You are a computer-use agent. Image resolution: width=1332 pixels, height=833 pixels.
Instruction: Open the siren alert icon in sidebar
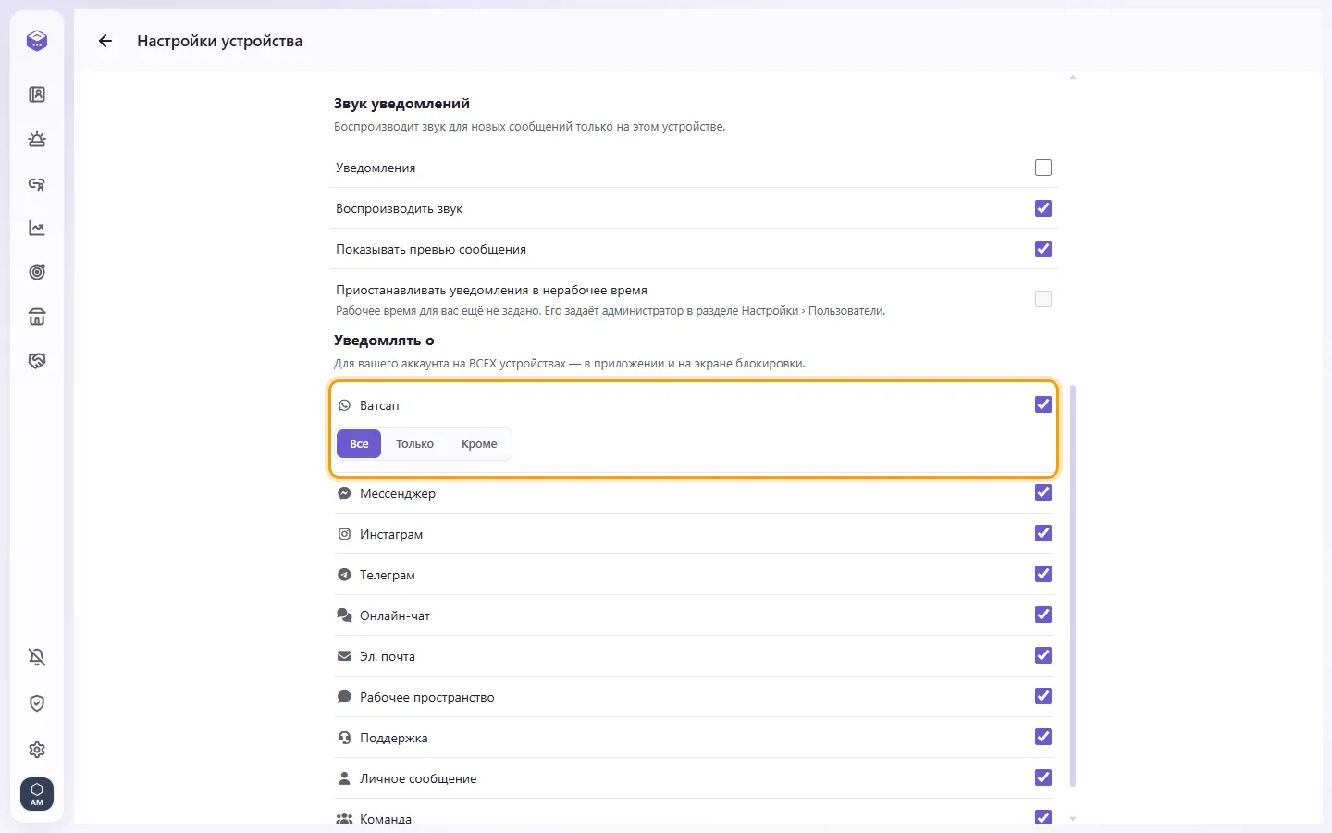(37, 139)
